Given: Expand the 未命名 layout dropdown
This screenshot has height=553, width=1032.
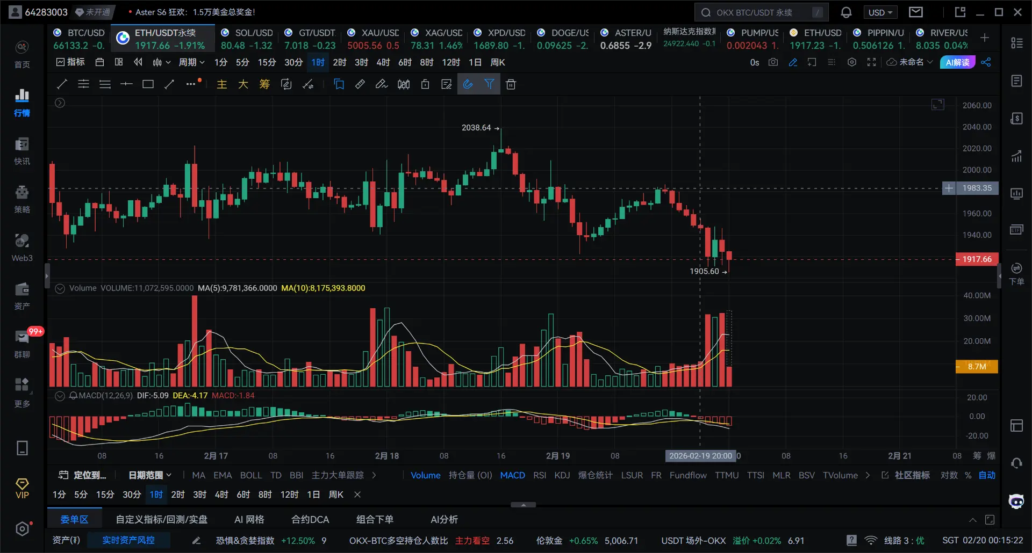Looking at the screenshot, I should tap(909, 62).
